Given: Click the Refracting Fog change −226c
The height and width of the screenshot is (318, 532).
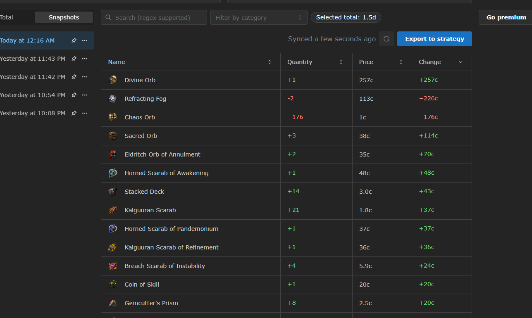Looking at the screenshot, I should 428,98.
